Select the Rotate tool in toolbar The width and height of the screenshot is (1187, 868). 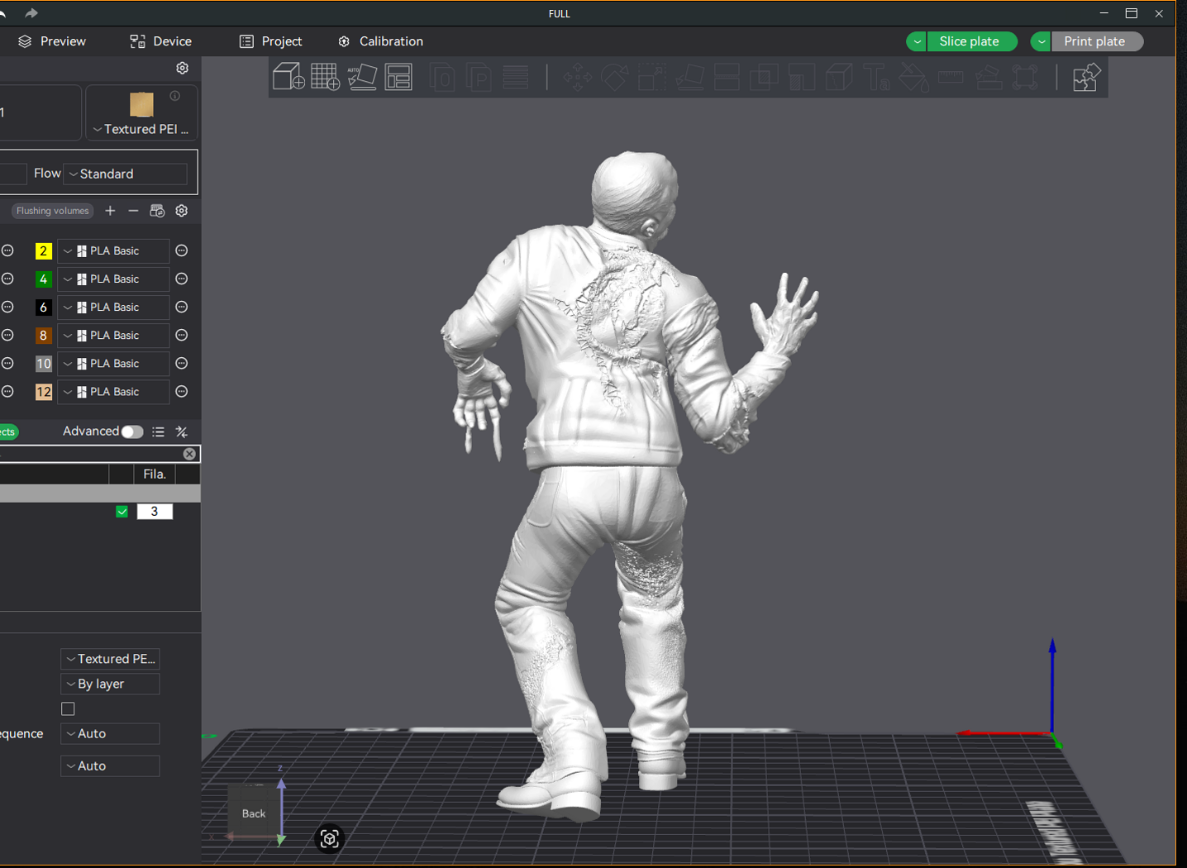point(614,78)
